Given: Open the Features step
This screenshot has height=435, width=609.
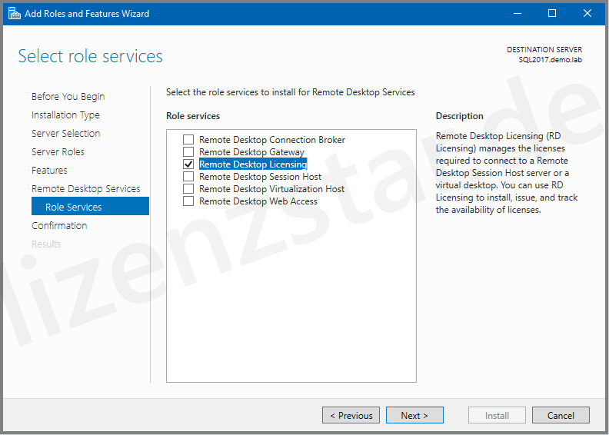Looking at the screenshot, I should [x=49, y=171].
